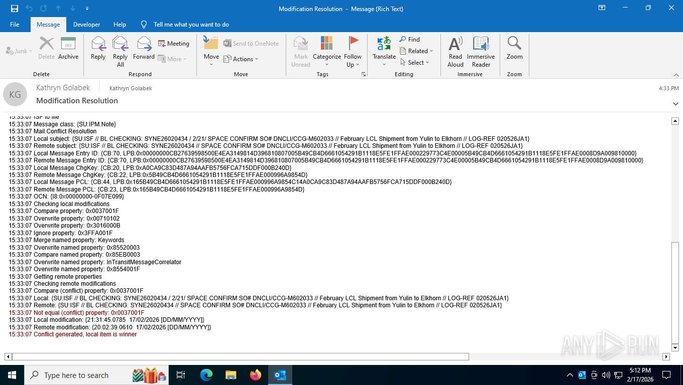Open the Help tab
Viewport: 683px width, 385px height.
click(120, 24)
